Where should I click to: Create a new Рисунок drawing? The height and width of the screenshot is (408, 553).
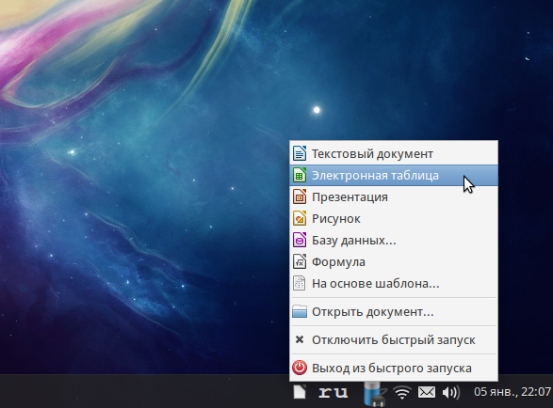coord(394,219)
